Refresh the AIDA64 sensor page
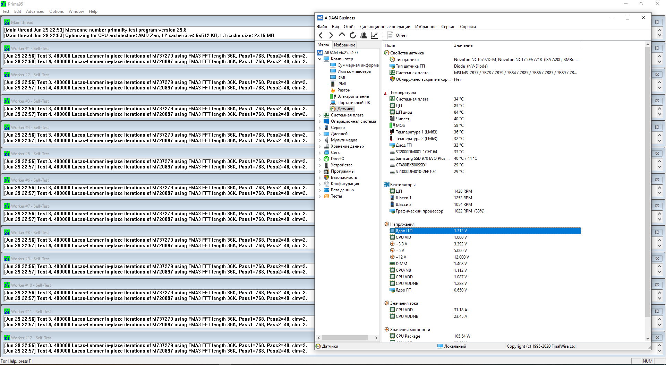 [x=353, y=35]
